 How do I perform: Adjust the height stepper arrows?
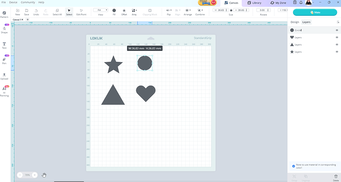click(x=247, y=10)
